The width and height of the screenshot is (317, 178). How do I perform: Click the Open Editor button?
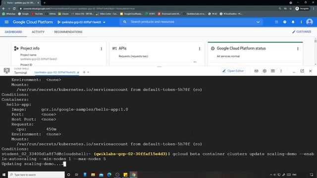point(233,71)
